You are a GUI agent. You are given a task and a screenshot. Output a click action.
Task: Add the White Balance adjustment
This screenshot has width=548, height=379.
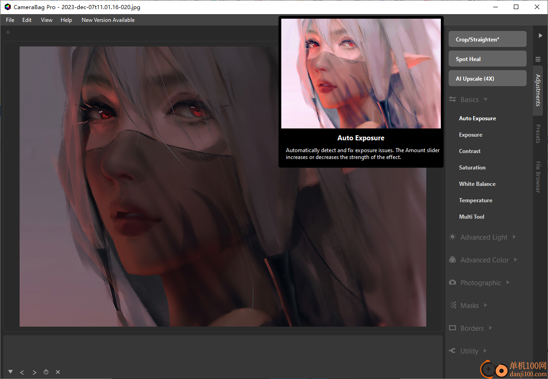point(477,184)
